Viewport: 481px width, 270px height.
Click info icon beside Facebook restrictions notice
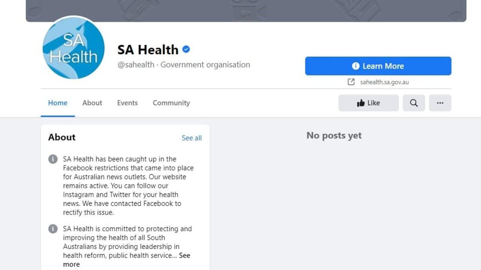[53, 159]
